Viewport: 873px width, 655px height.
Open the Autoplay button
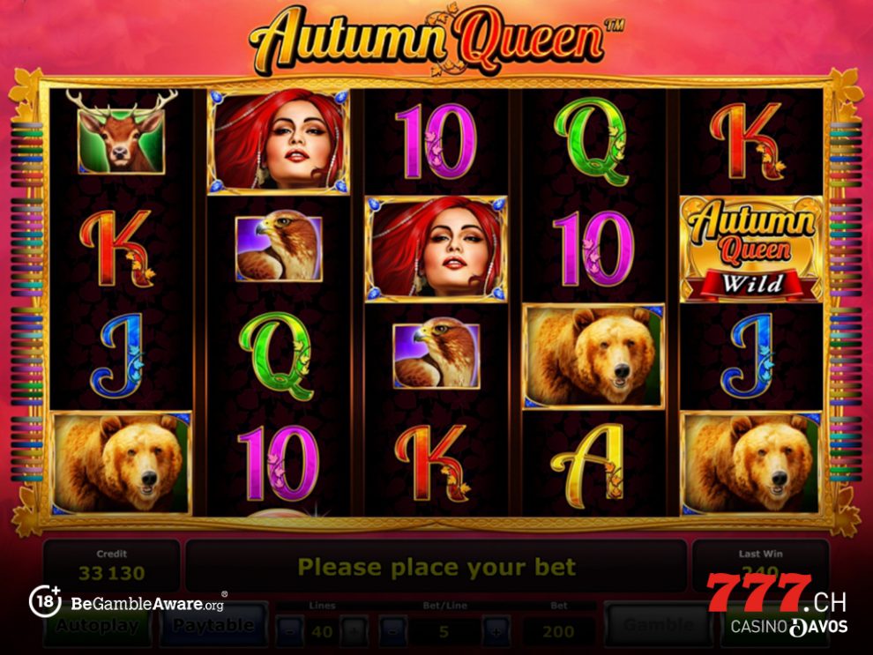[97, 626]
